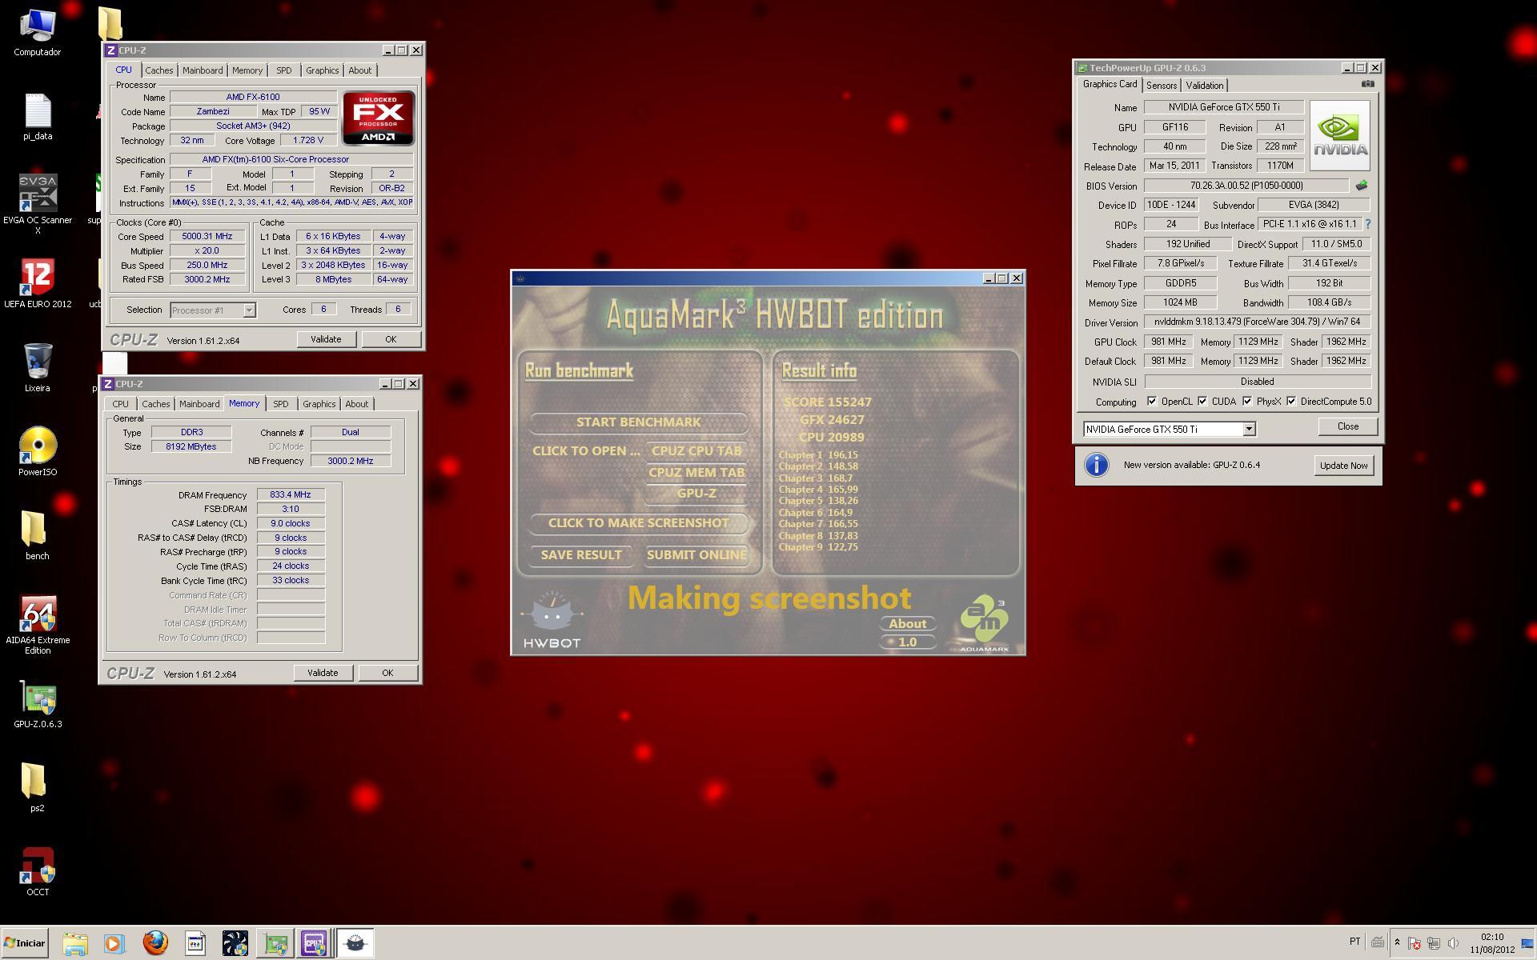Click the GPU-Z button in AquaMark
The image size is (1537, 960).
(x=696, y=493)
